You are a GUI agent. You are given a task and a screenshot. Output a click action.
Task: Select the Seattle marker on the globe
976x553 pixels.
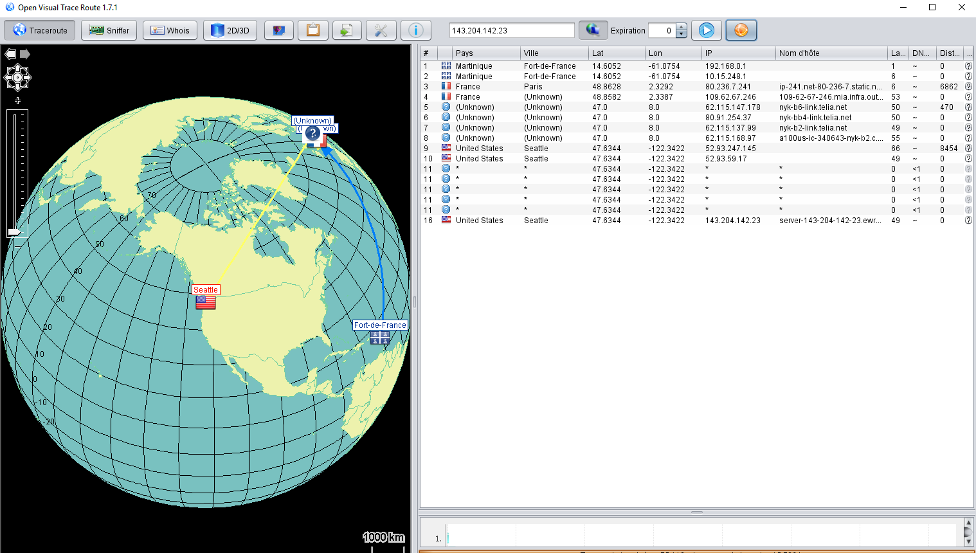click(x=206, y=302)
